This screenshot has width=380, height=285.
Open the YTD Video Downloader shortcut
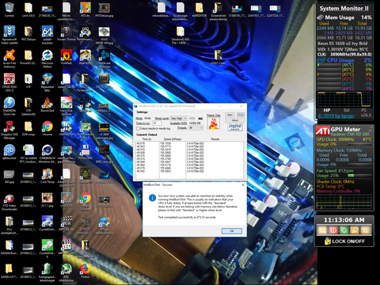tap(9, 202)
